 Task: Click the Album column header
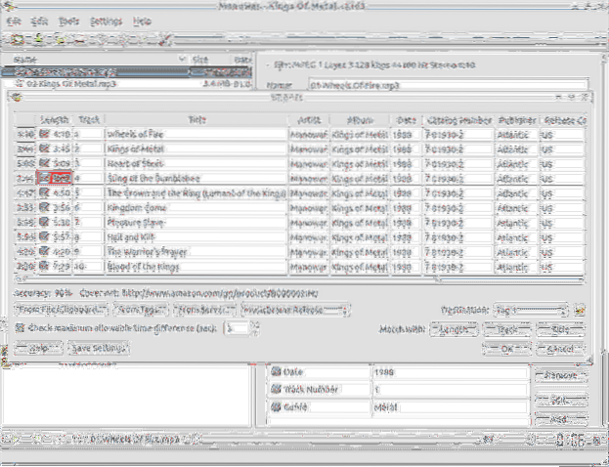point(360,120)
